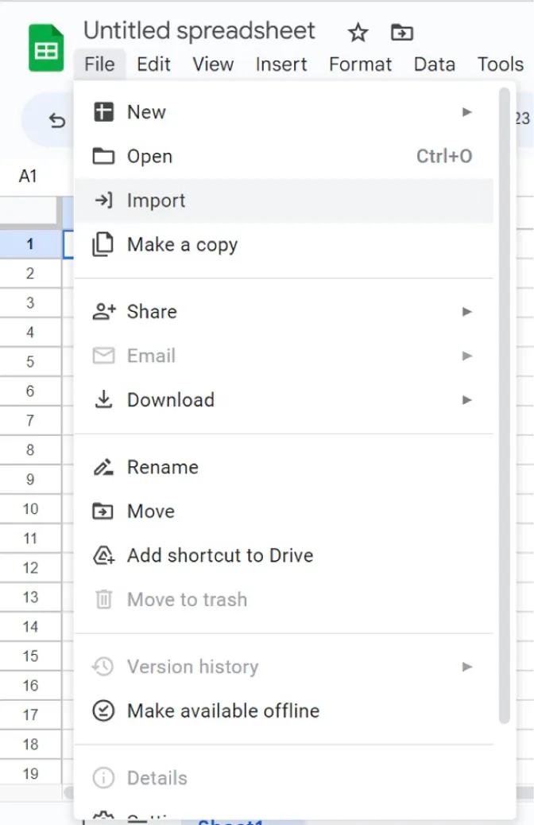Screen dimensions: 534x825
Task: Open the Format menu
Action: coord(360,64)
